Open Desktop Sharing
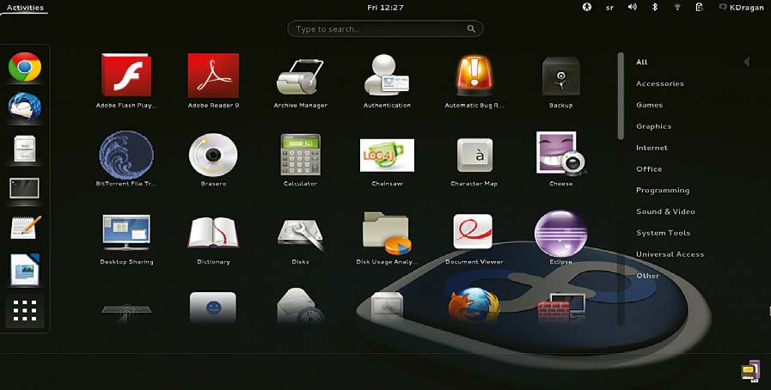771x390 pixels. tap(126, 233)
